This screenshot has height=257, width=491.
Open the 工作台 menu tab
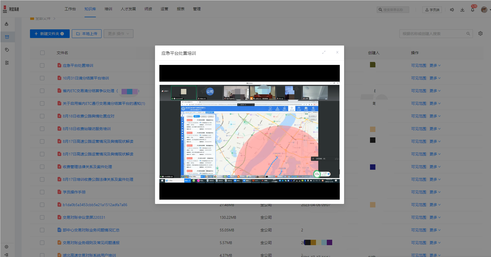[x=70, y=9]
